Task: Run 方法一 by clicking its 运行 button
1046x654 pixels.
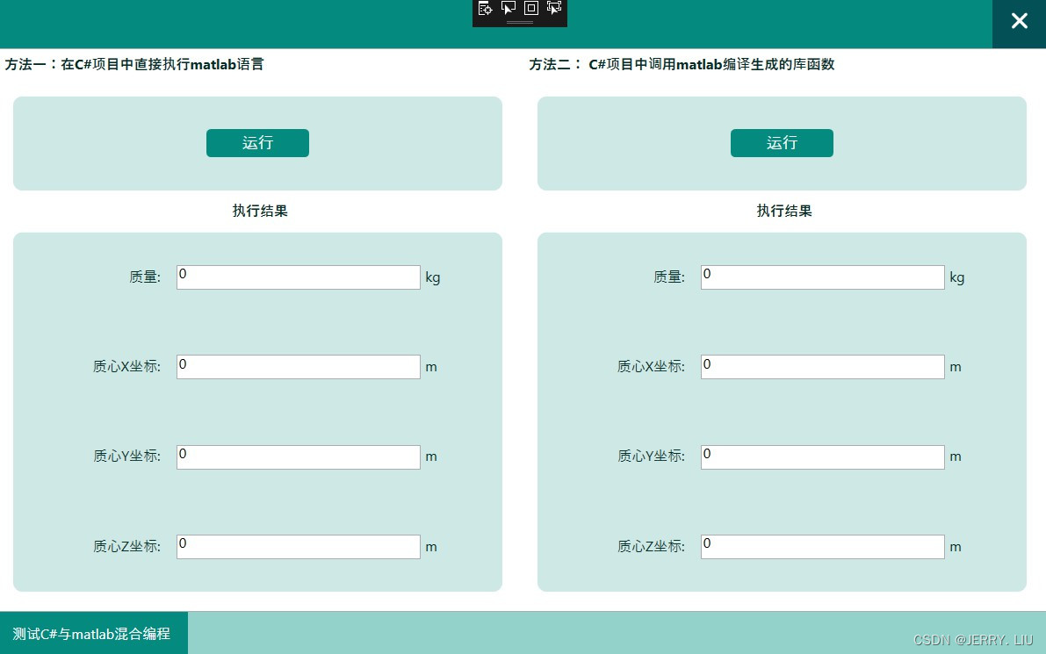Action: coord(257,143)
